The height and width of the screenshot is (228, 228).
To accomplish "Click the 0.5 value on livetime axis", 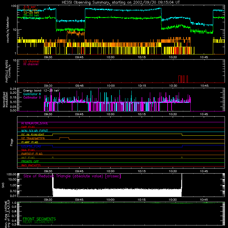I will coord(14,224).
